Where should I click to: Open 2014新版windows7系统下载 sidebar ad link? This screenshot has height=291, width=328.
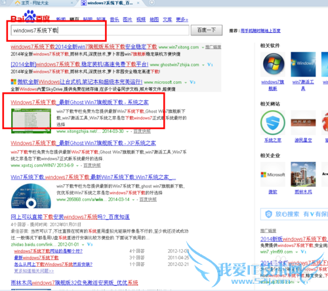coord(294,239)
